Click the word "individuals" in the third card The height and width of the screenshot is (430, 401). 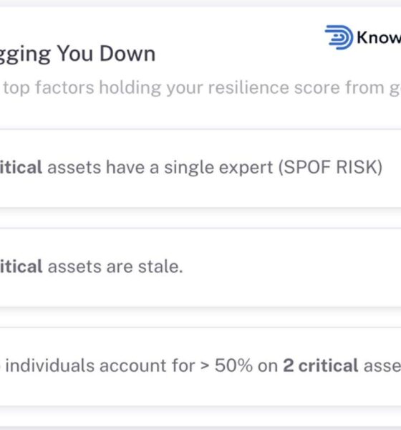coord(49,365)
